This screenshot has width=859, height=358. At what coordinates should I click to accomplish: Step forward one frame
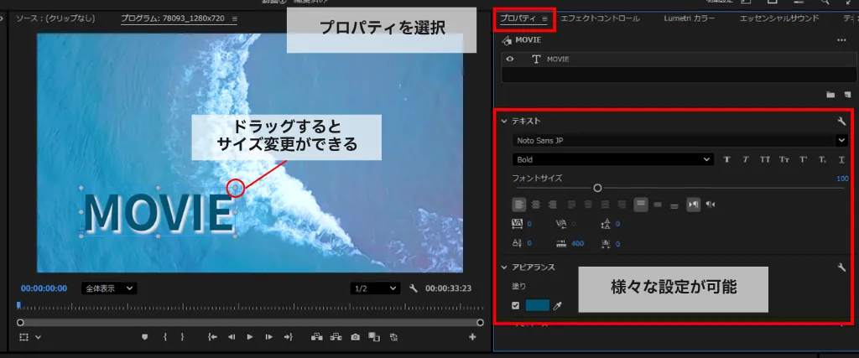point(268,337)
